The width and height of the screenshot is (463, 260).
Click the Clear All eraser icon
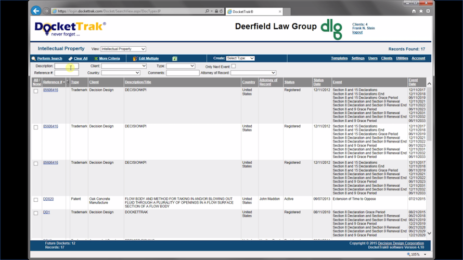[x=70, y=58]
